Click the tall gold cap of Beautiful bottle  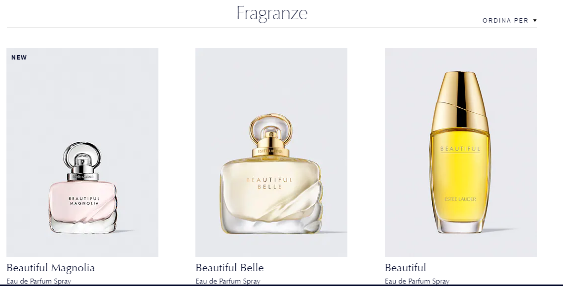point(460,97)
